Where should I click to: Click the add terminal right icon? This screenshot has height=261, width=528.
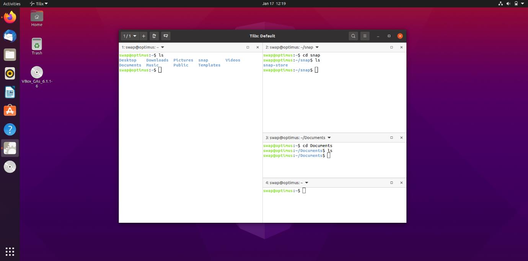point(154,36)
